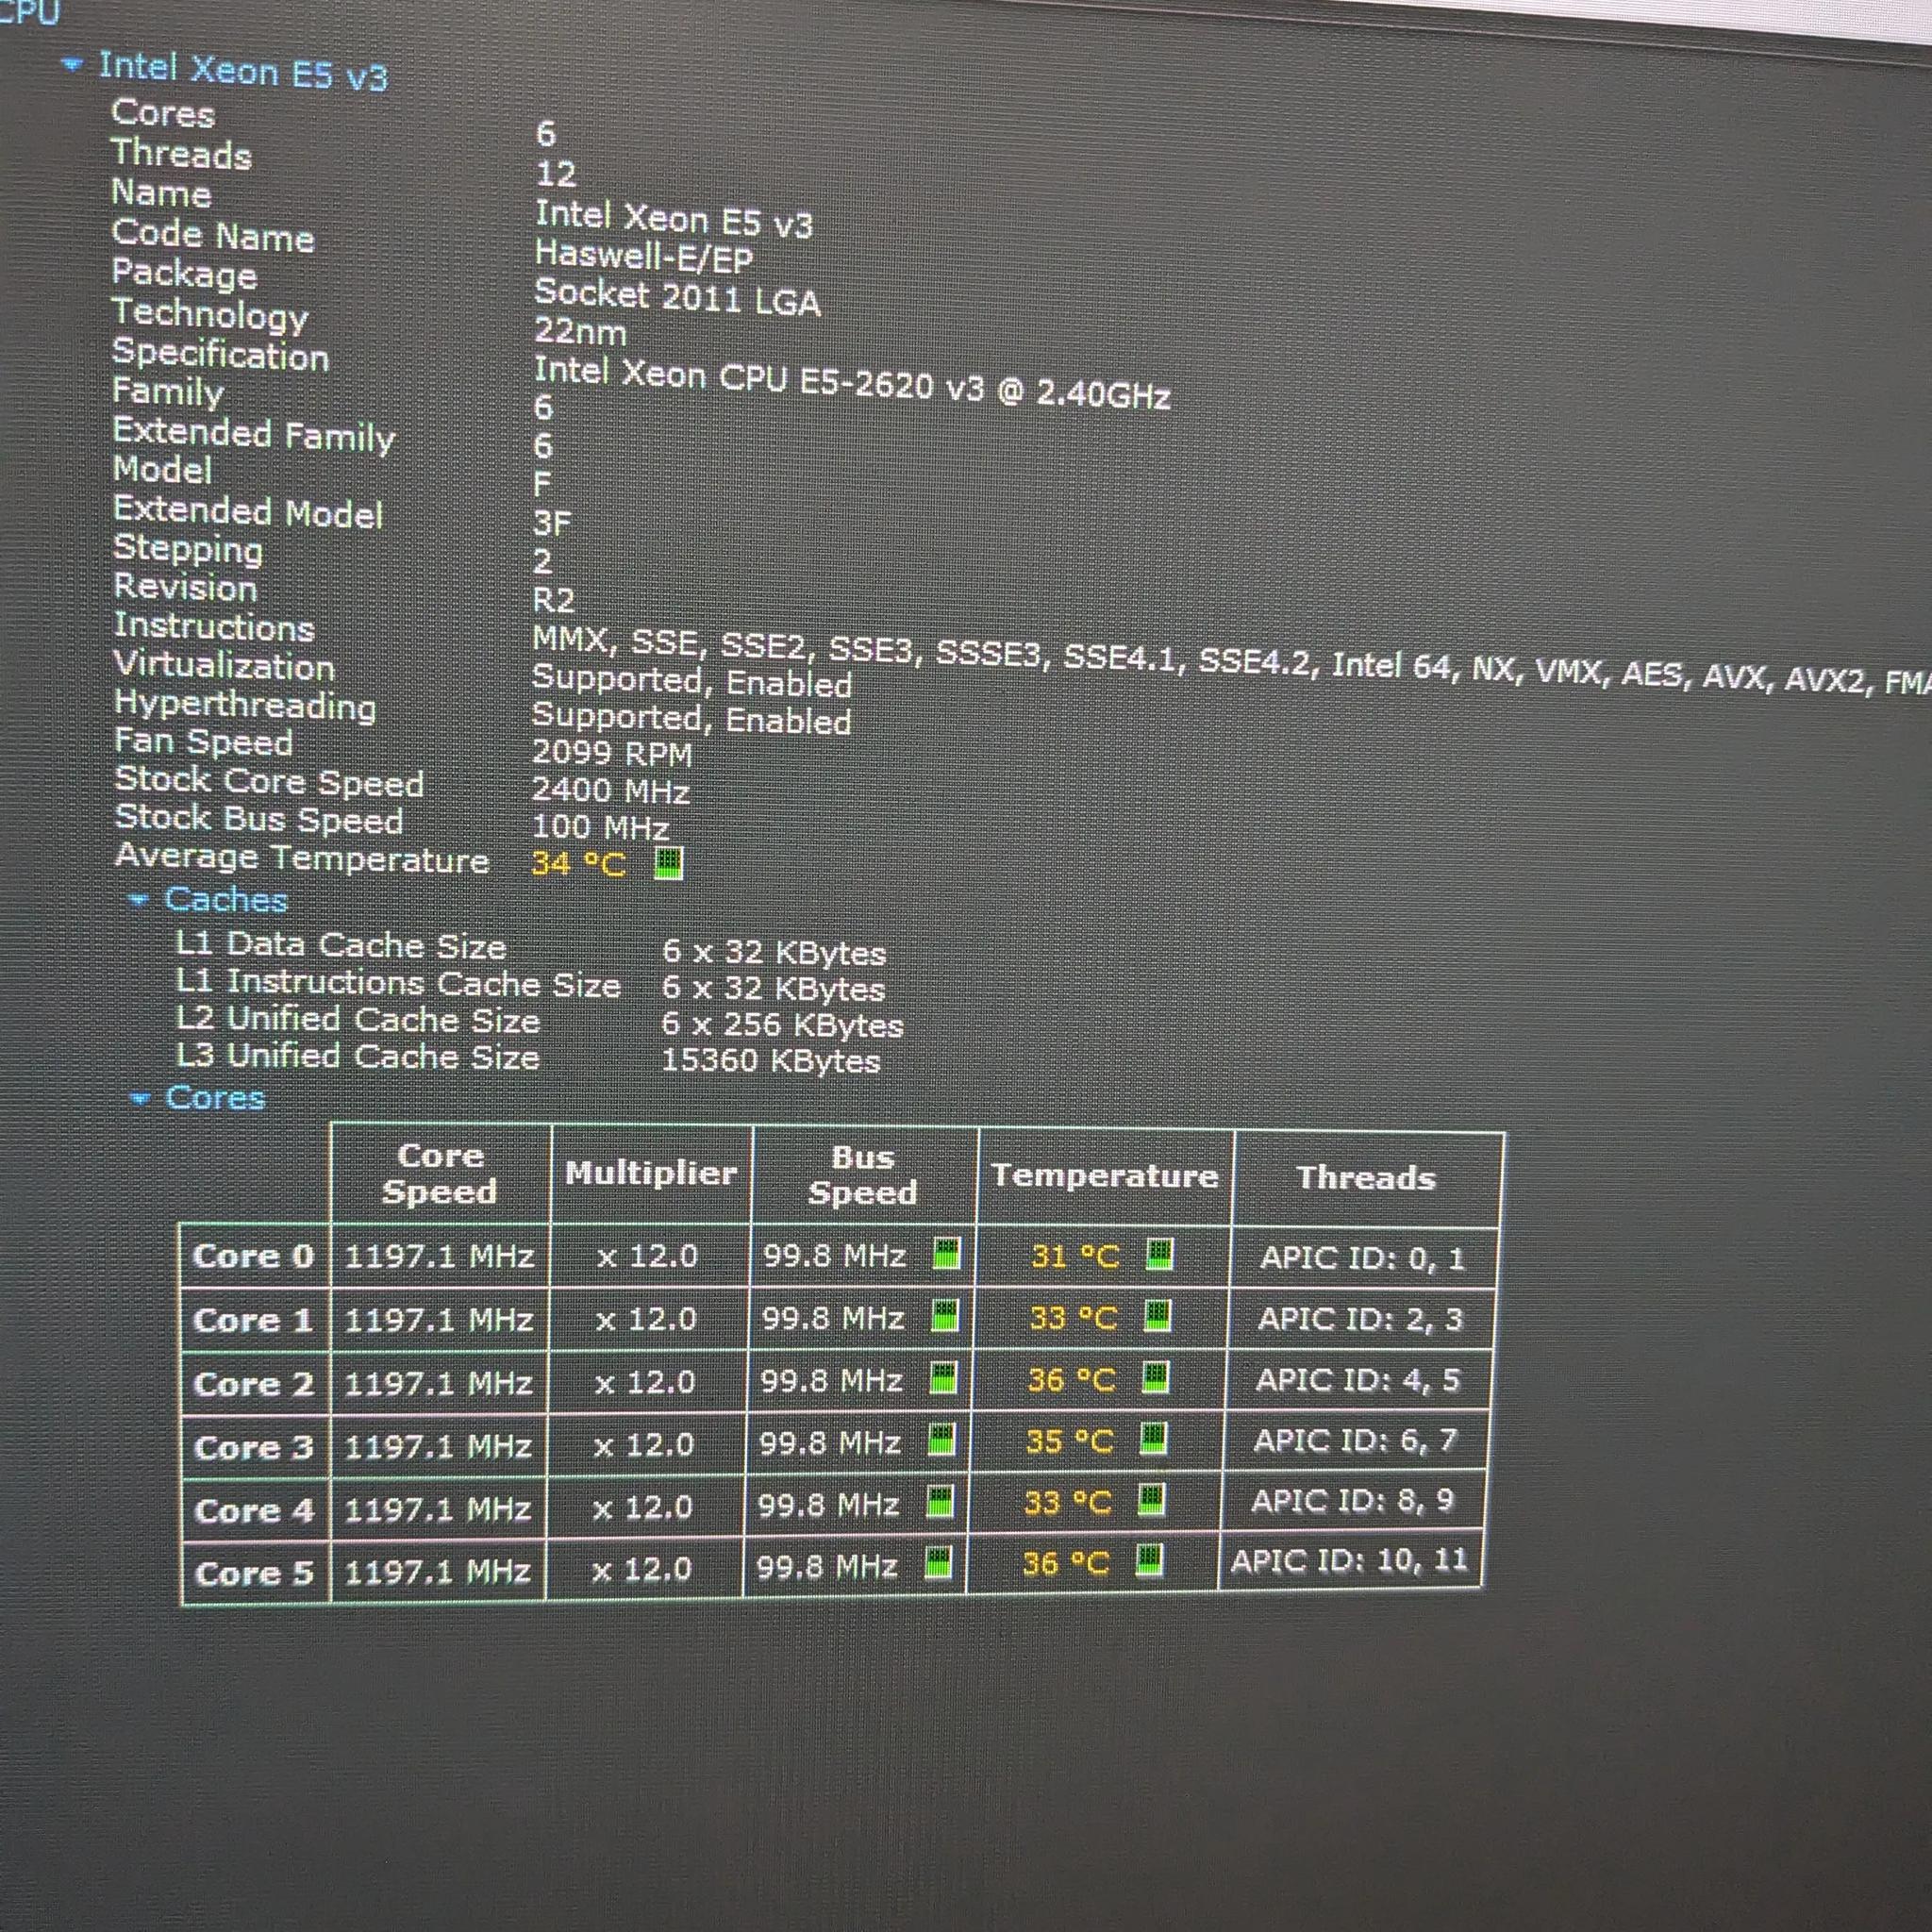The width and height of the screenshot is (1932, 1932).
Task: Click the Core 4 bus speed graph icon
Action: click(940, 1501)
